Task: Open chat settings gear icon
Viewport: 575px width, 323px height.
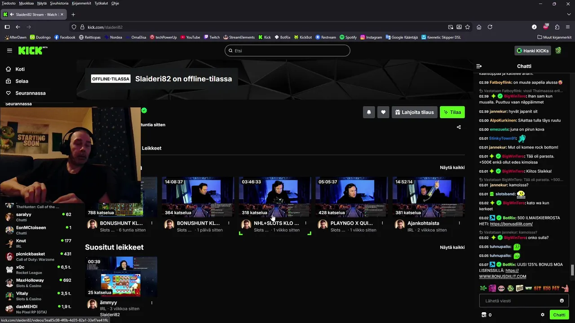Action: [543, 315]
